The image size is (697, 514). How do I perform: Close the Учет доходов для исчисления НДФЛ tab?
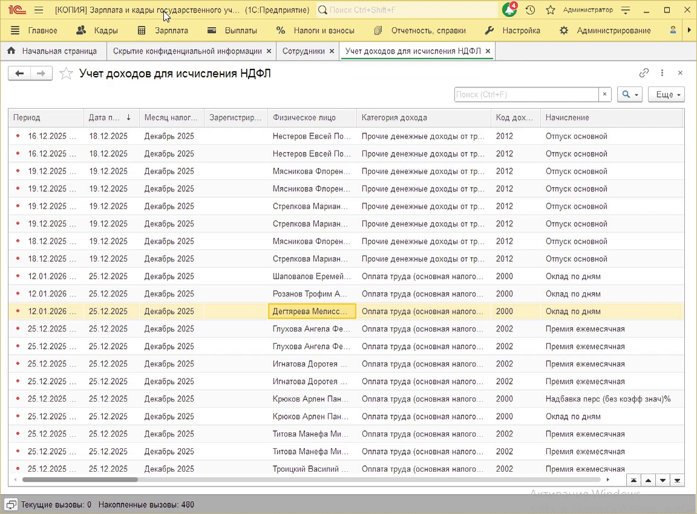click(x=488, y=51)
